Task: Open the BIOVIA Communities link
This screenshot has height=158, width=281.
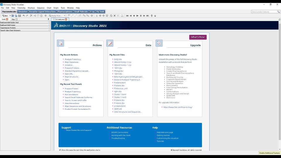Action: pyautogui.click(x=120, y=132)
